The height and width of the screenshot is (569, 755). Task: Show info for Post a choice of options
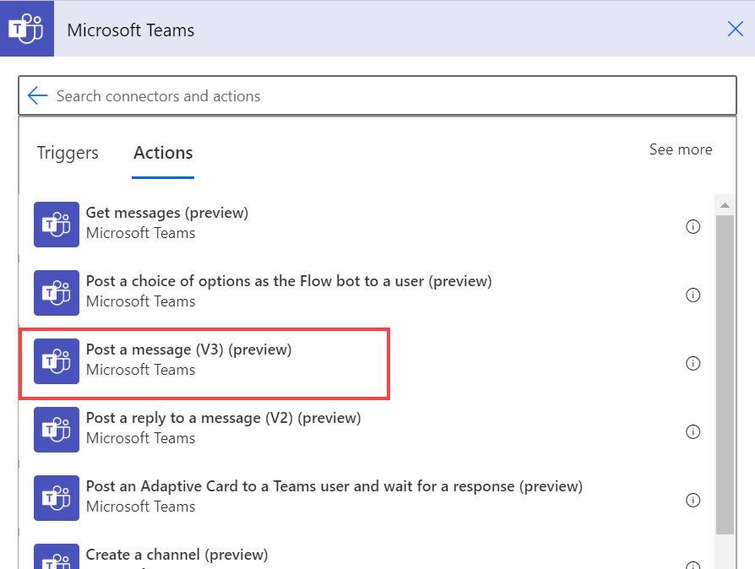pos(693,295)
